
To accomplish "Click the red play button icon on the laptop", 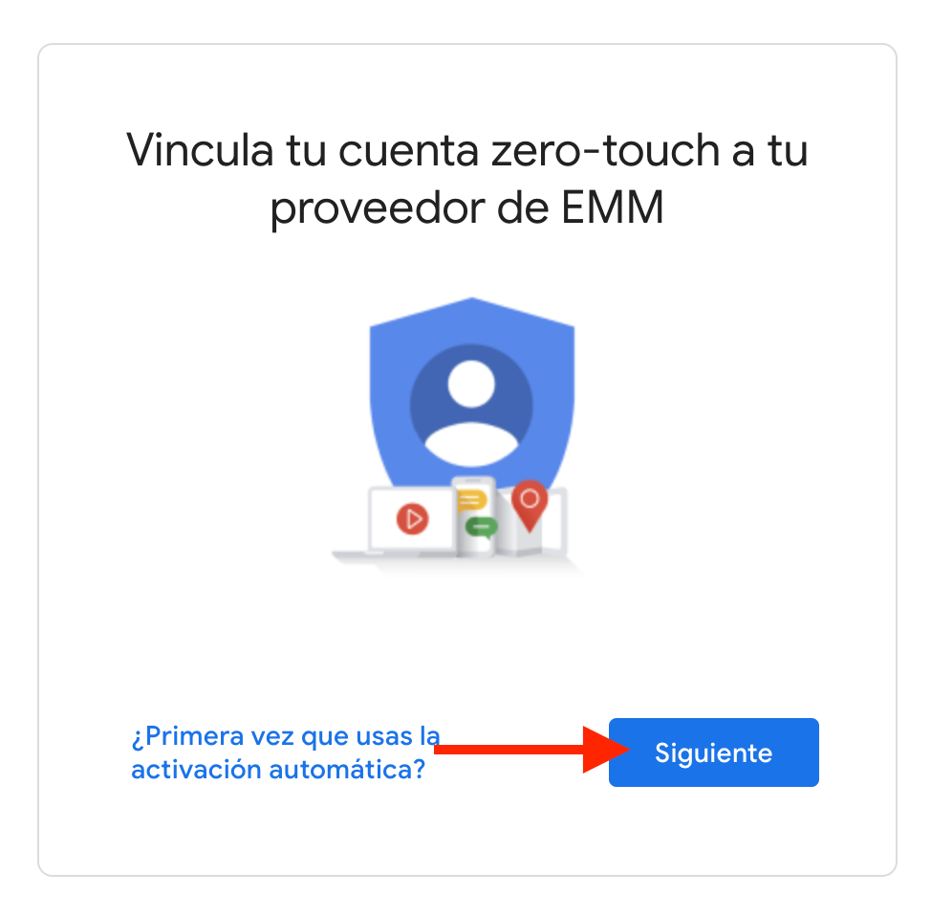I will 412,519.
